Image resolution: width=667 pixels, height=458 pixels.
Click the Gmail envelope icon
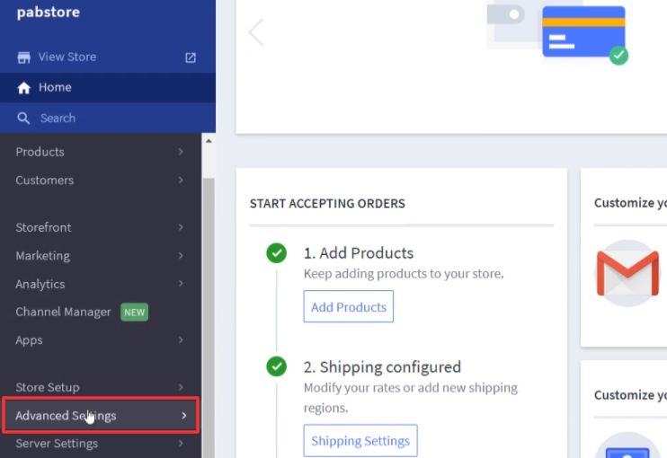tap(627, 273)
